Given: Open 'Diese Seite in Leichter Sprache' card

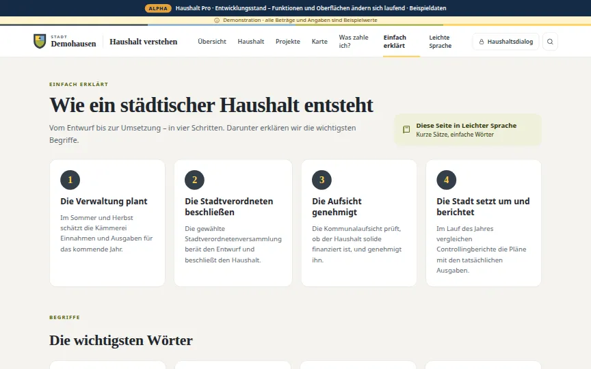Looking at the screenshot, I should [x=467, y=130].
